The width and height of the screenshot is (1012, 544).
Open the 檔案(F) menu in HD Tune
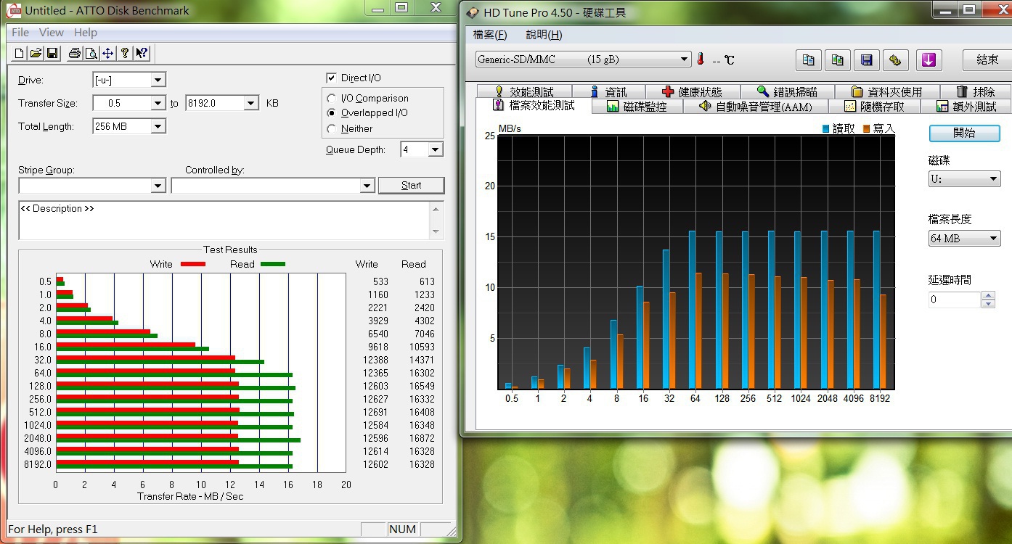tap(490, 34)
